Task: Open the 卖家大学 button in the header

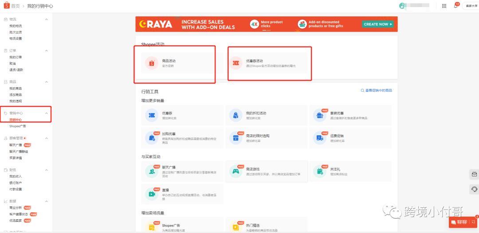Action: coord(471,6)
